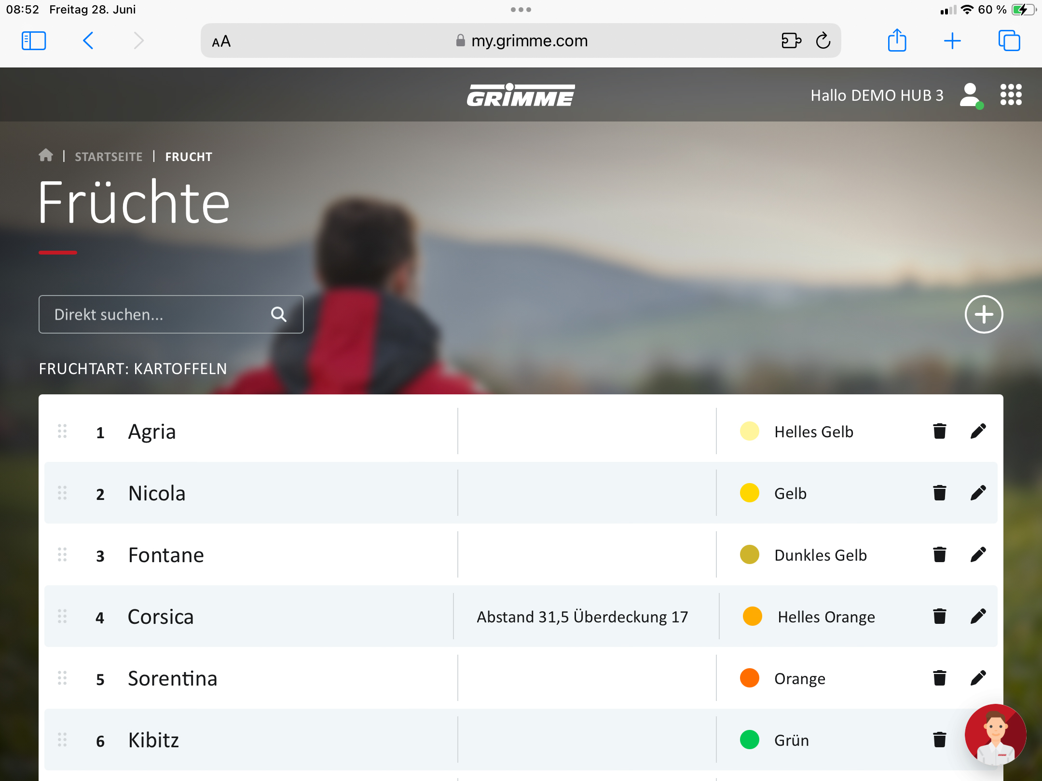Select the Corsica variety name
Viewport: 1042px width, 781px height.
[x=161, y=617]
